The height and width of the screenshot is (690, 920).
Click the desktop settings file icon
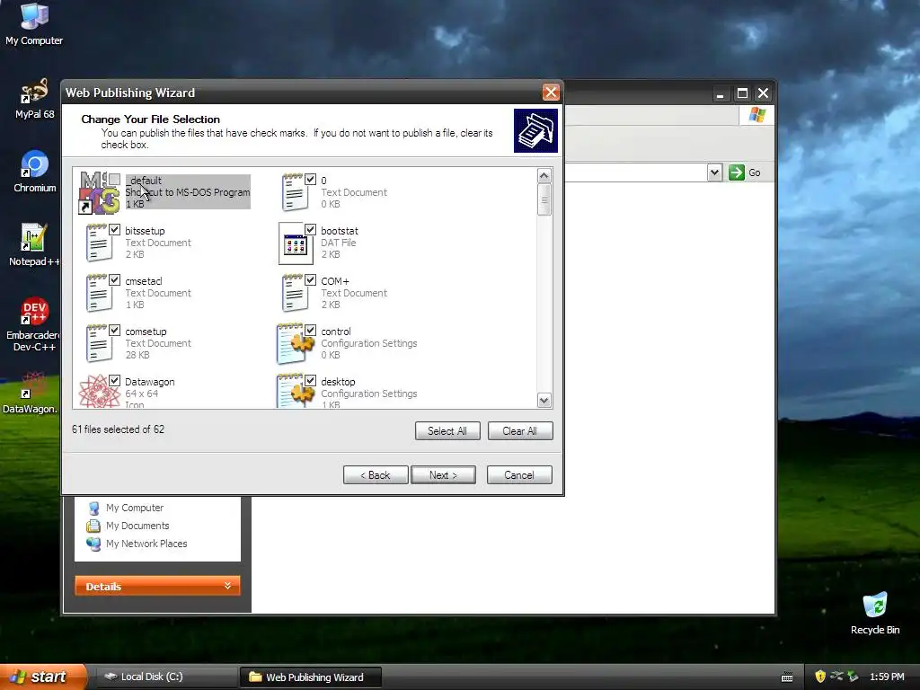tap(295, 392)
